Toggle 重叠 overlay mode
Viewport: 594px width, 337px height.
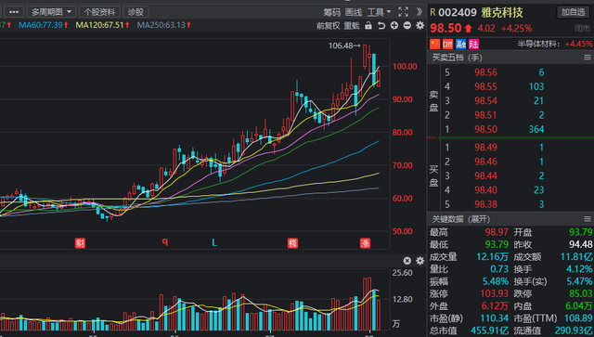coord(351,25)
